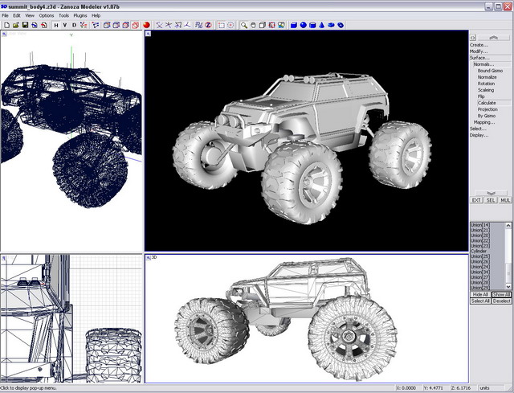Click the New file icon in toolbar

6,25
